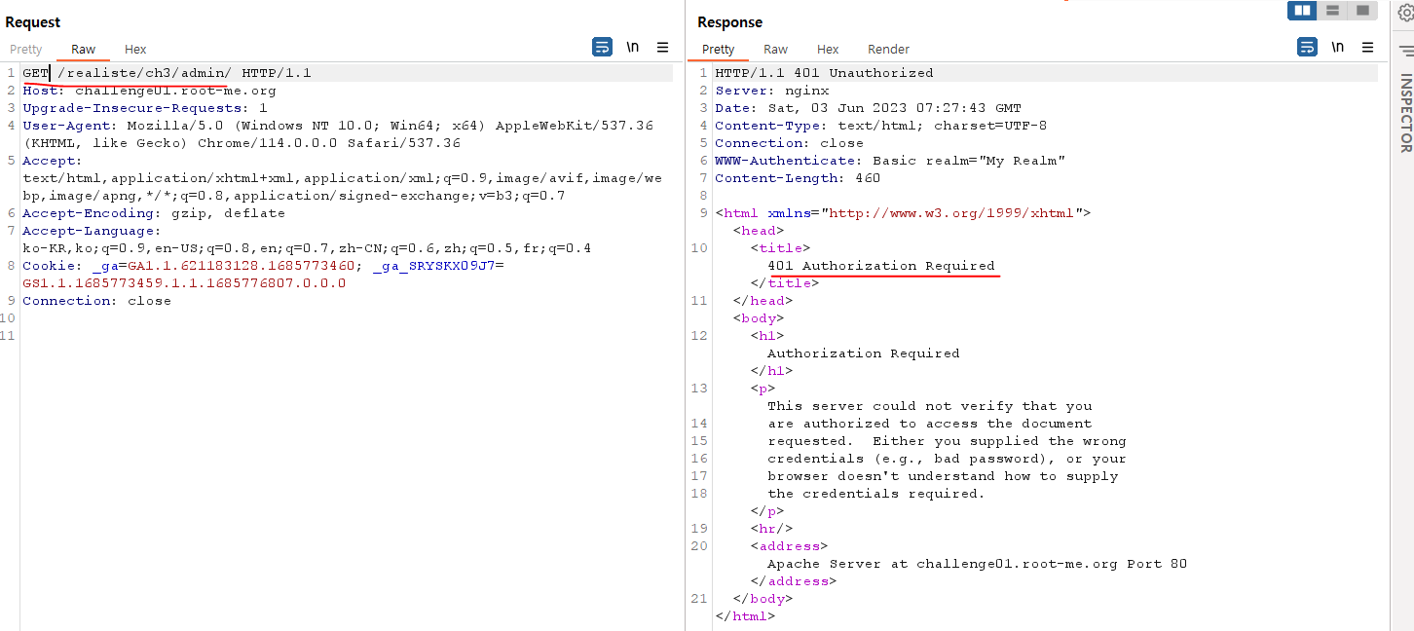Viewport: 1414px width, 631px height.
Task: Open the Inspector settings gear
Action: 1405,14
